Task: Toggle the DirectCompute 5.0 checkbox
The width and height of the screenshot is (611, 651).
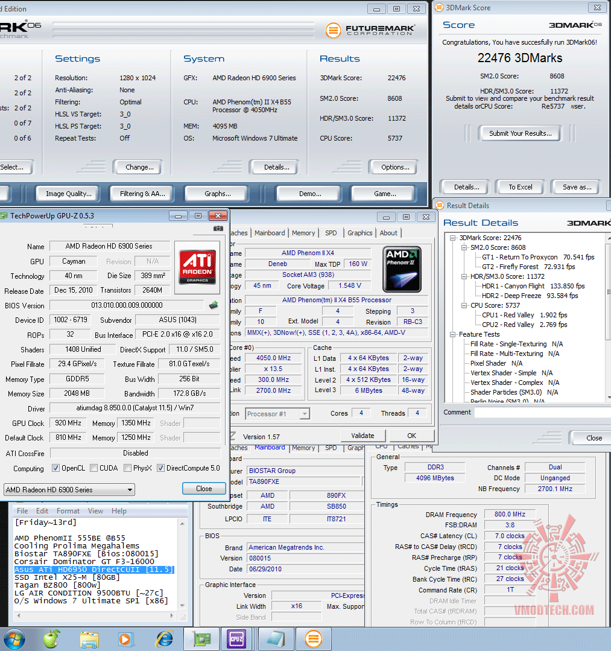Action: point(160,468)
